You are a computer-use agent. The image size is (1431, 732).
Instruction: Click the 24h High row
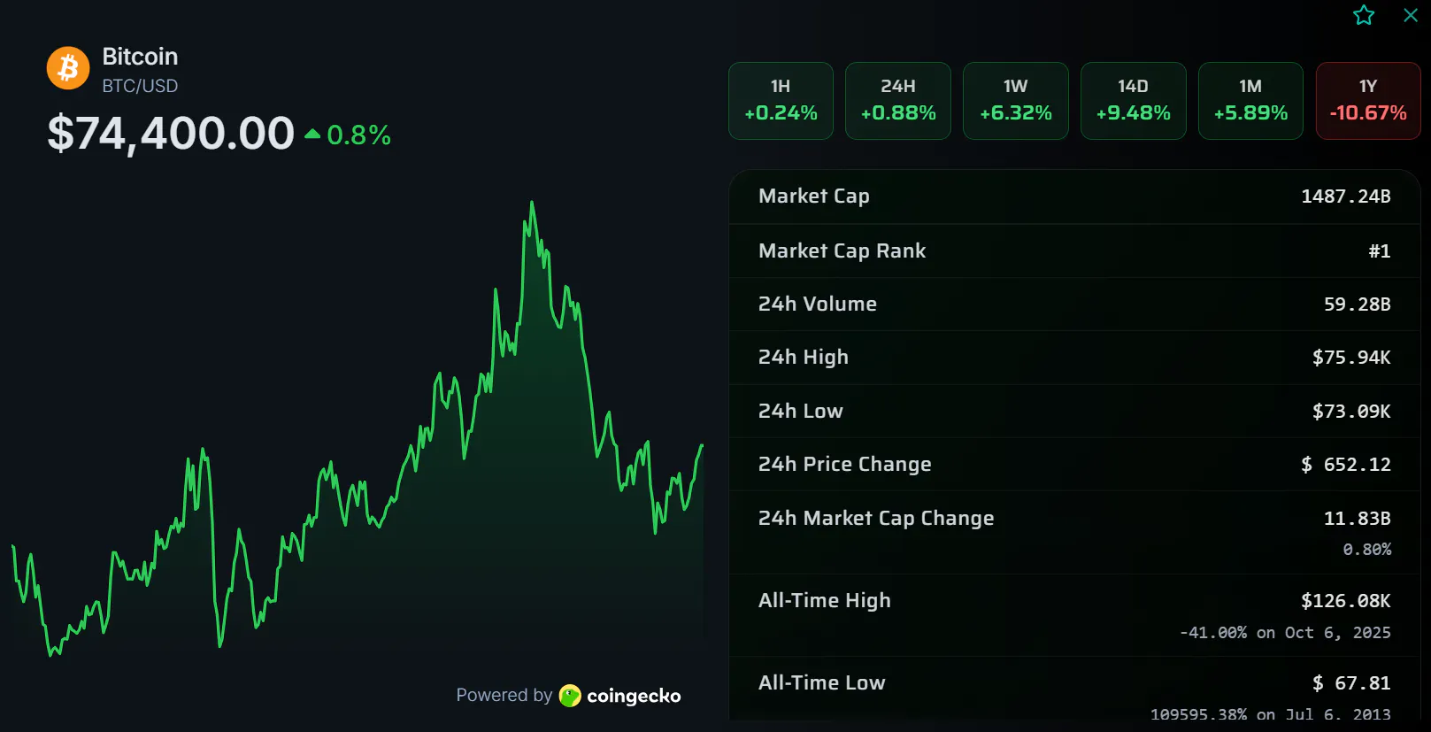pos(1074,357)
